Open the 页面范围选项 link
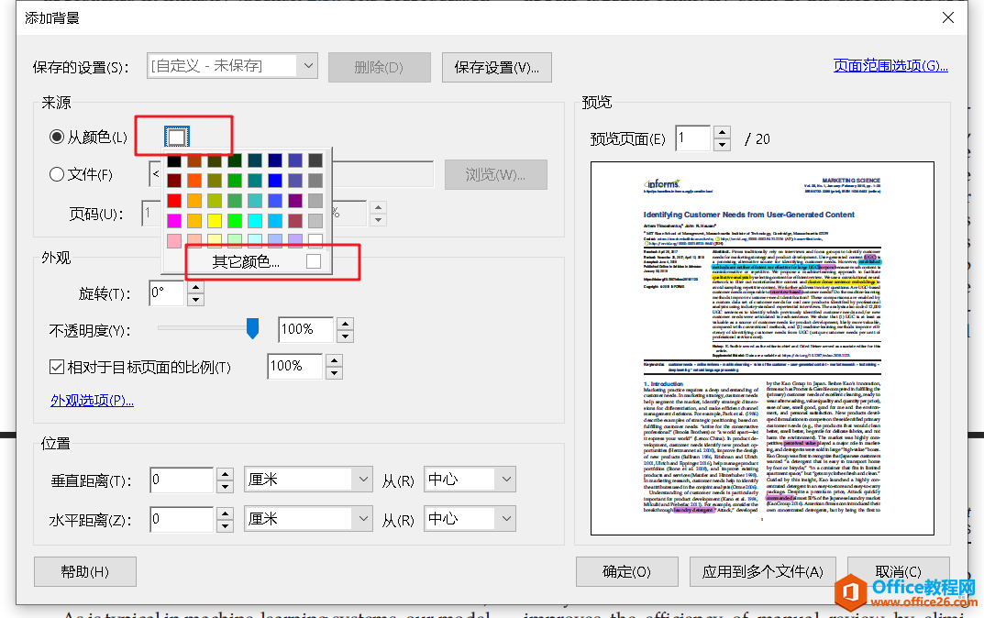This screenshot has width=984, height=618. coord(890,66)
